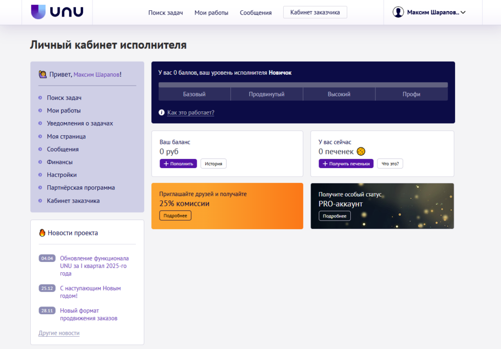This screenshot has width=501, height=349.
Task: Open Максим Шарапов link in greeting
Action: 96,74
